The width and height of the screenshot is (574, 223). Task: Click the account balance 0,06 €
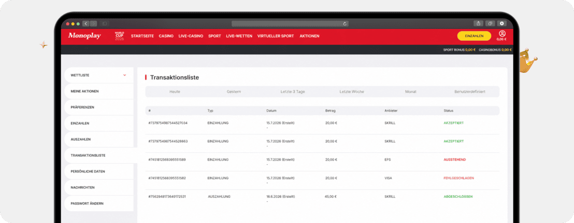tap(501, 39)
